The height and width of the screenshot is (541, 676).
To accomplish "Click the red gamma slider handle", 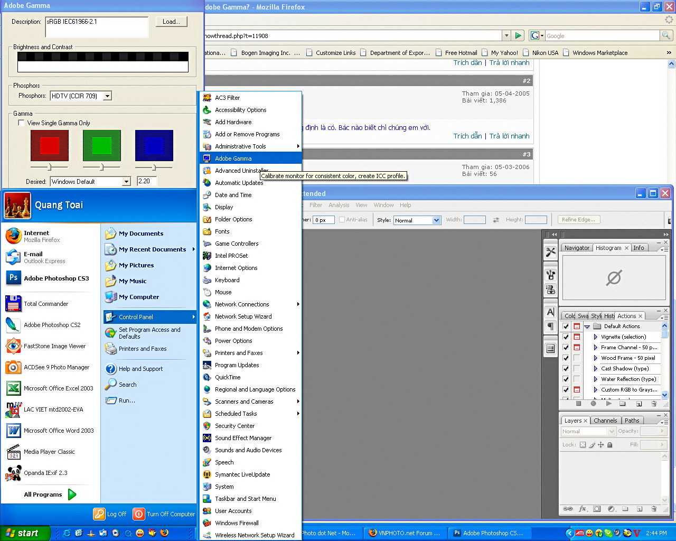I will [49, 167].
